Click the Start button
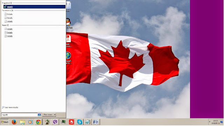This screenshot has height=126, width=224. [x=5, y=122]
